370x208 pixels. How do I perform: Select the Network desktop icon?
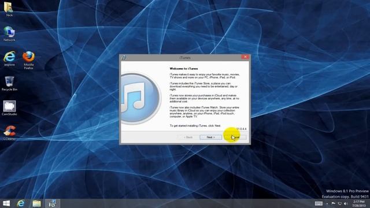tap(9, 34)
